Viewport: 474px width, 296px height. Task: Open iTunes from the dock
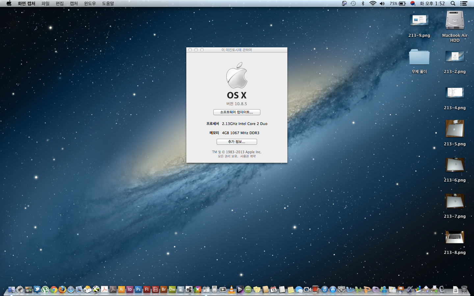pos(325,289)
